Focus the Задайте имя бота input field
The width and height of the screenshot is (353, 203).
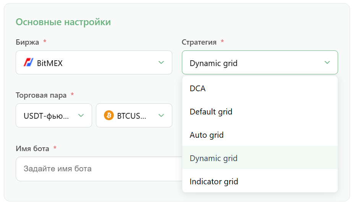99,169
